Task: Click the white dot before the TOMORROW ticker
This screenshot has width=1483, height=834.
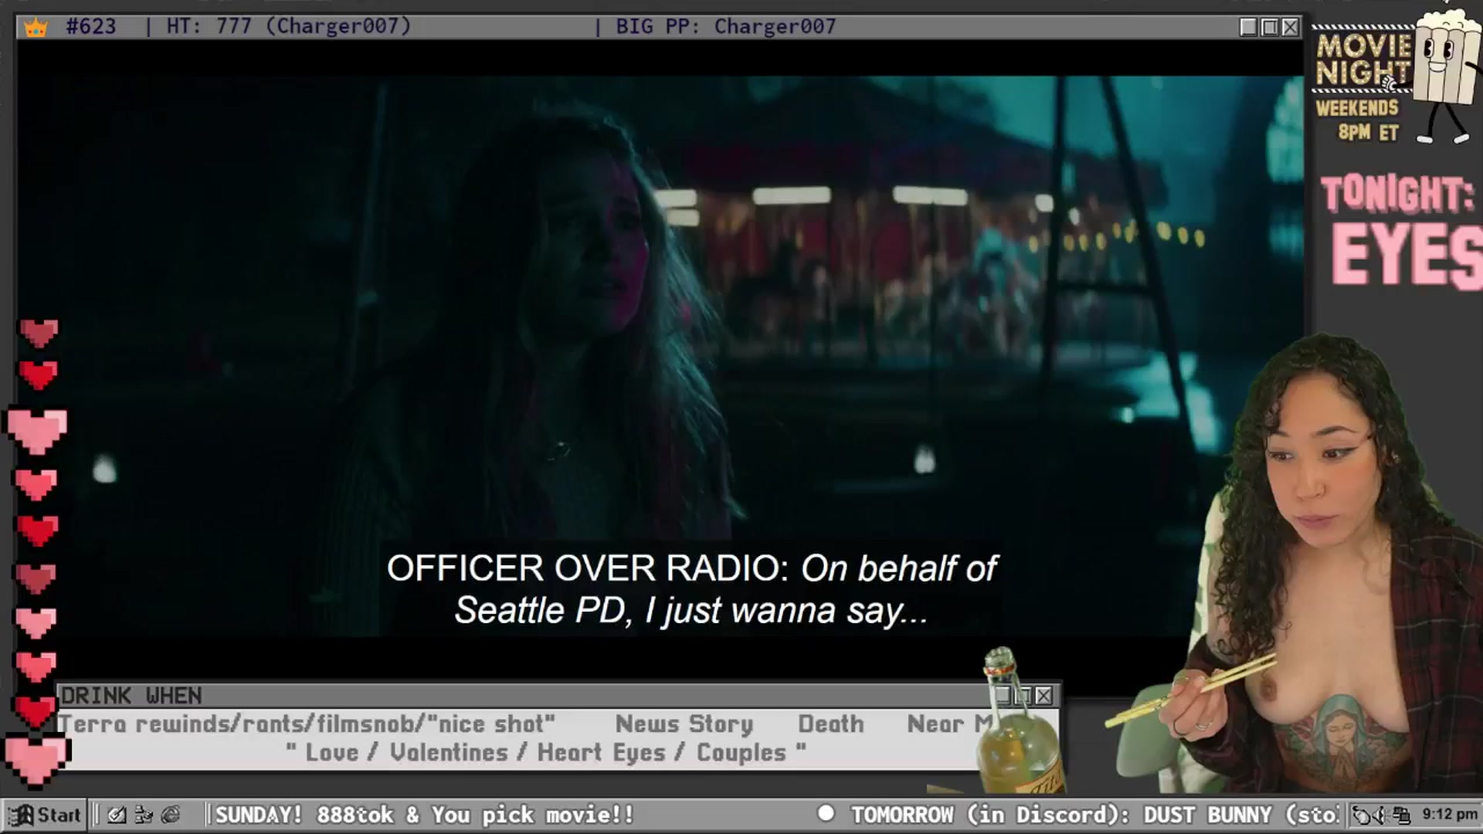Action: click(826, 813)
